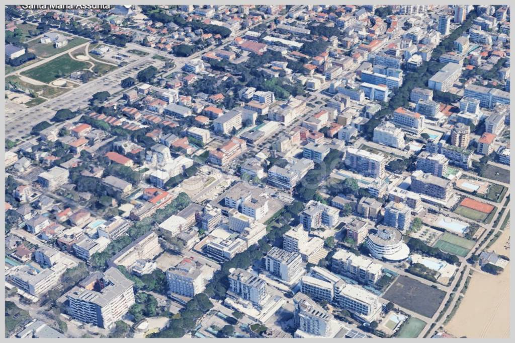Select the long flat-roofed building at upper right

(445, 77)
